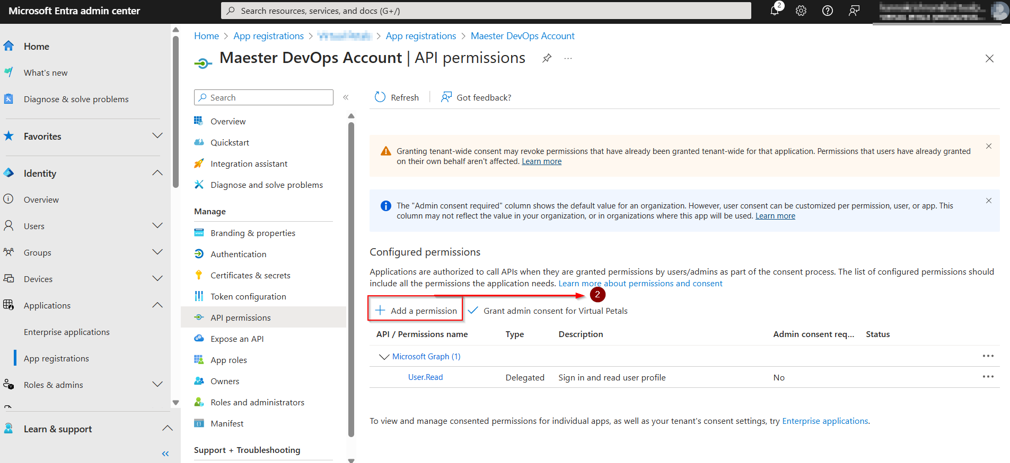
Task: Open the User.Read permission link
Action: (x=425, y=377)
